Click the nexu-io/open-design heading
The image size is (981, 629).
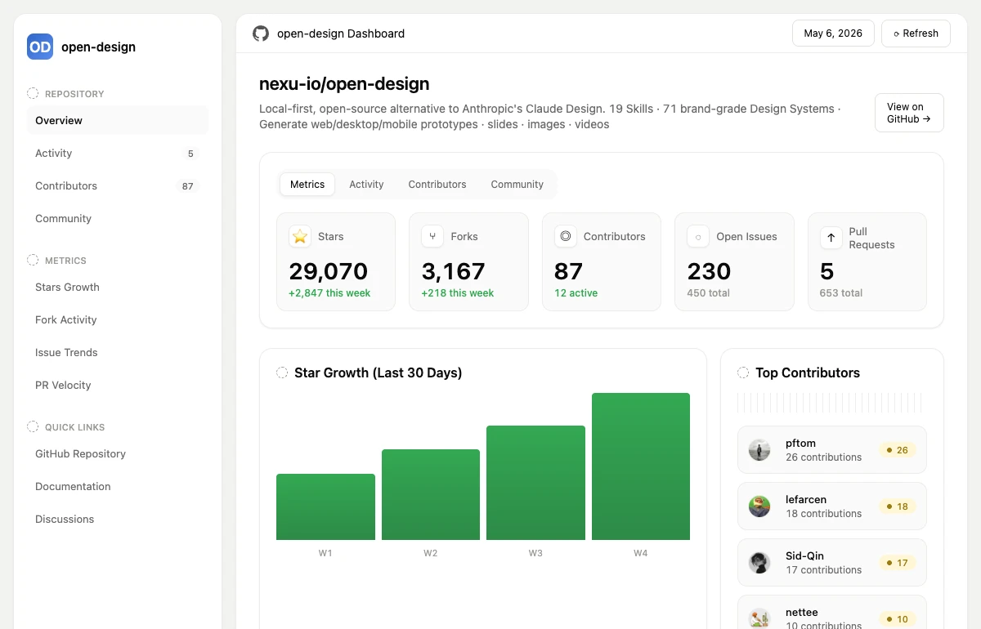click(x=344, y=83)
